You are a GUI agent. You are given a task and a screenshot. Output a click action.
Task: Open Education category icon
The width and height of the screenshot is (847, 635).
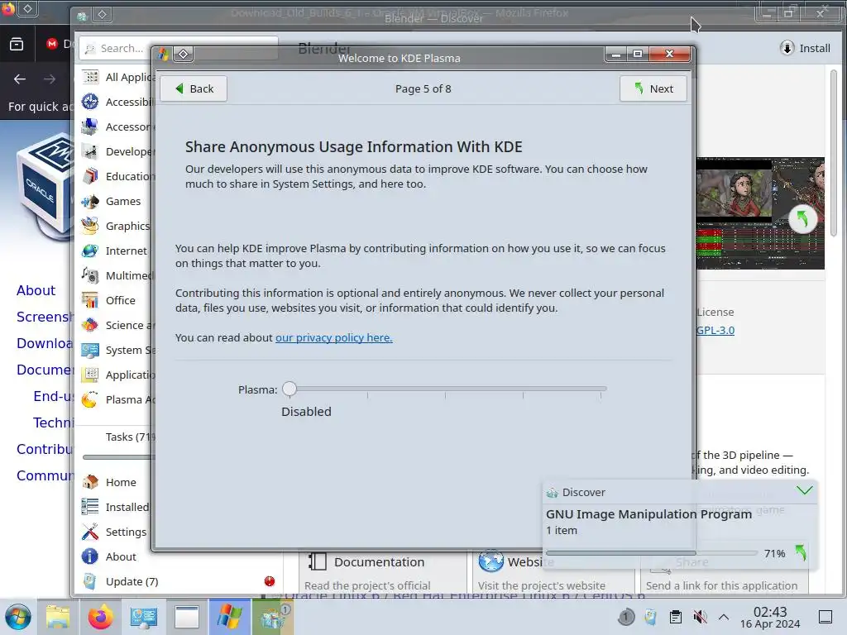pos(90,177)
